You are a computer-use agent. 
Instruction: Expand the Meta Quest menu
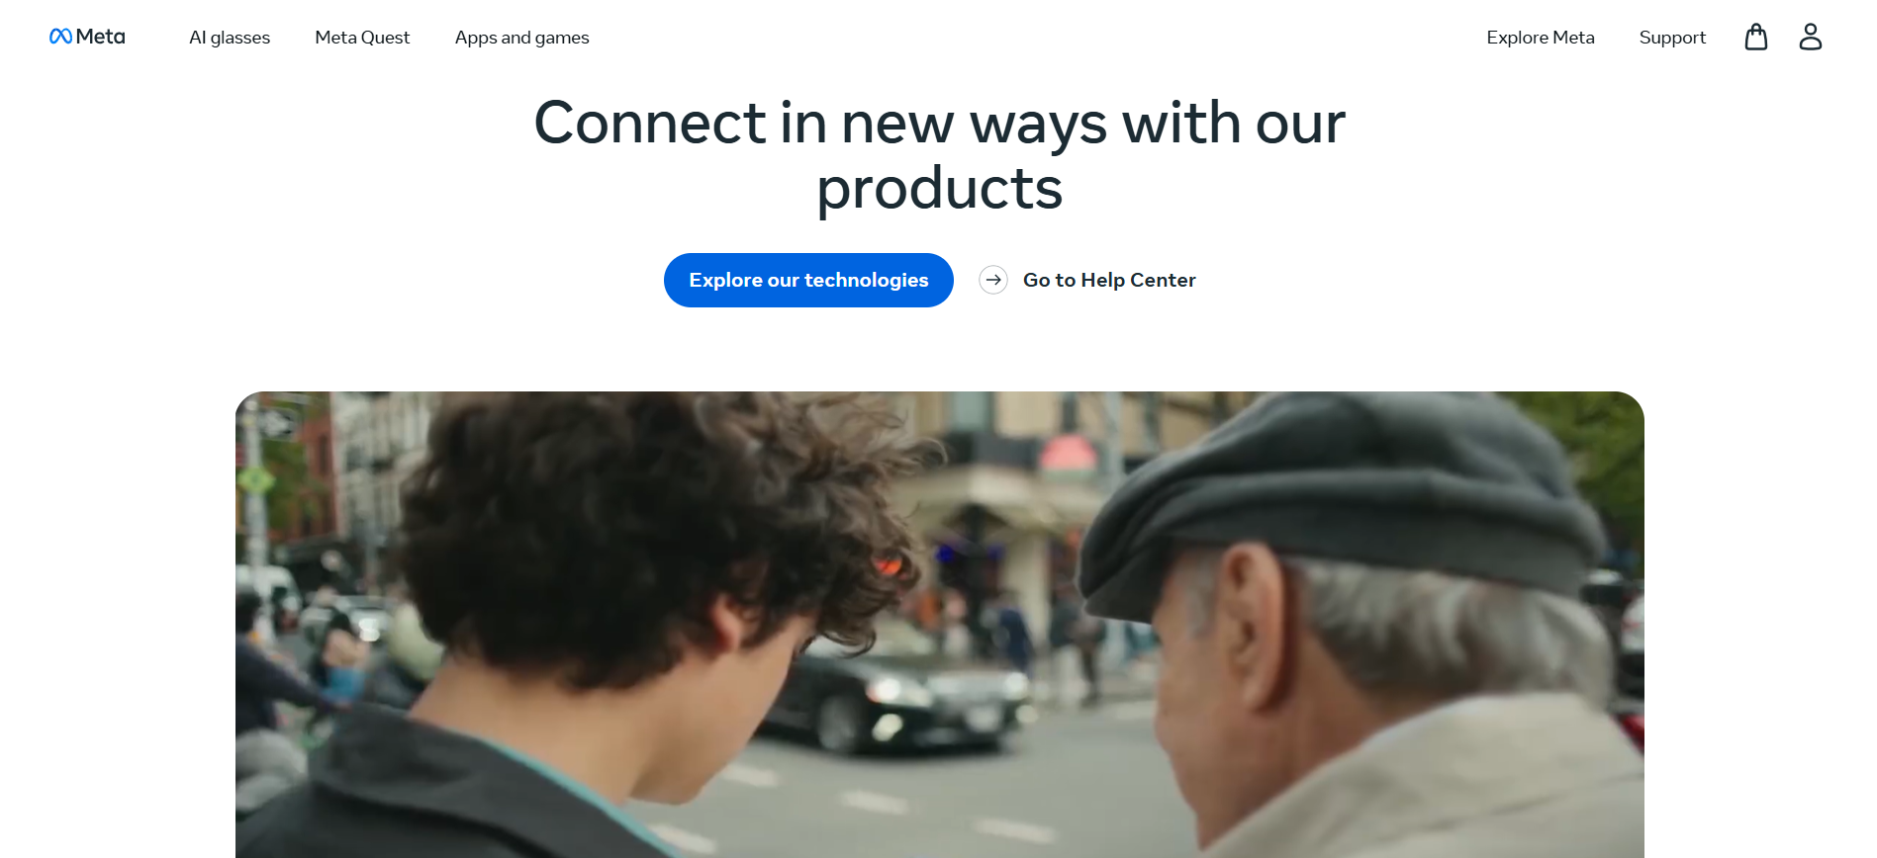coord(362,38)
